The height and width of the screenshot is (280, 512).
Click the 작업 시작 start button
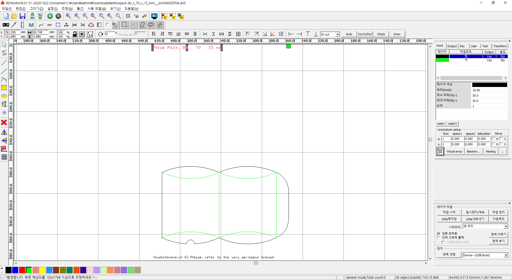449,212
